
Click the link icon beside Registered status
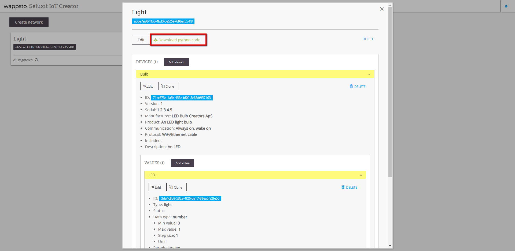coord(15,60)
